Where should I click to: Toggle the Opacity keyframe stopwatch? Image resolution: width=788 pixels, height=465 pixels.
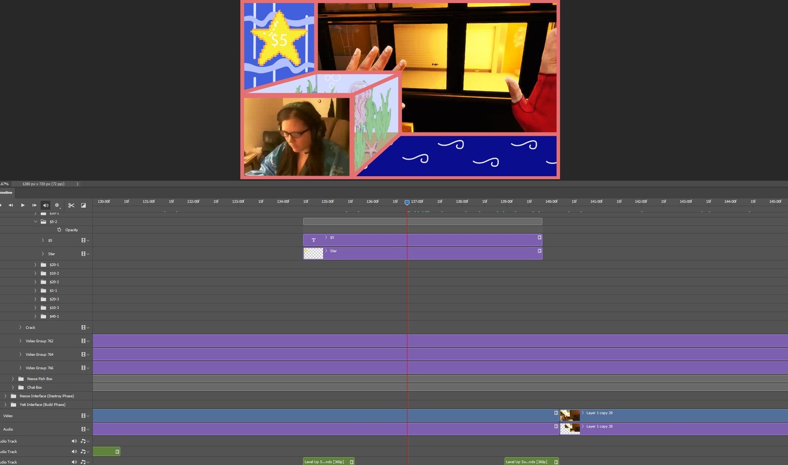[x=59, y=230]
